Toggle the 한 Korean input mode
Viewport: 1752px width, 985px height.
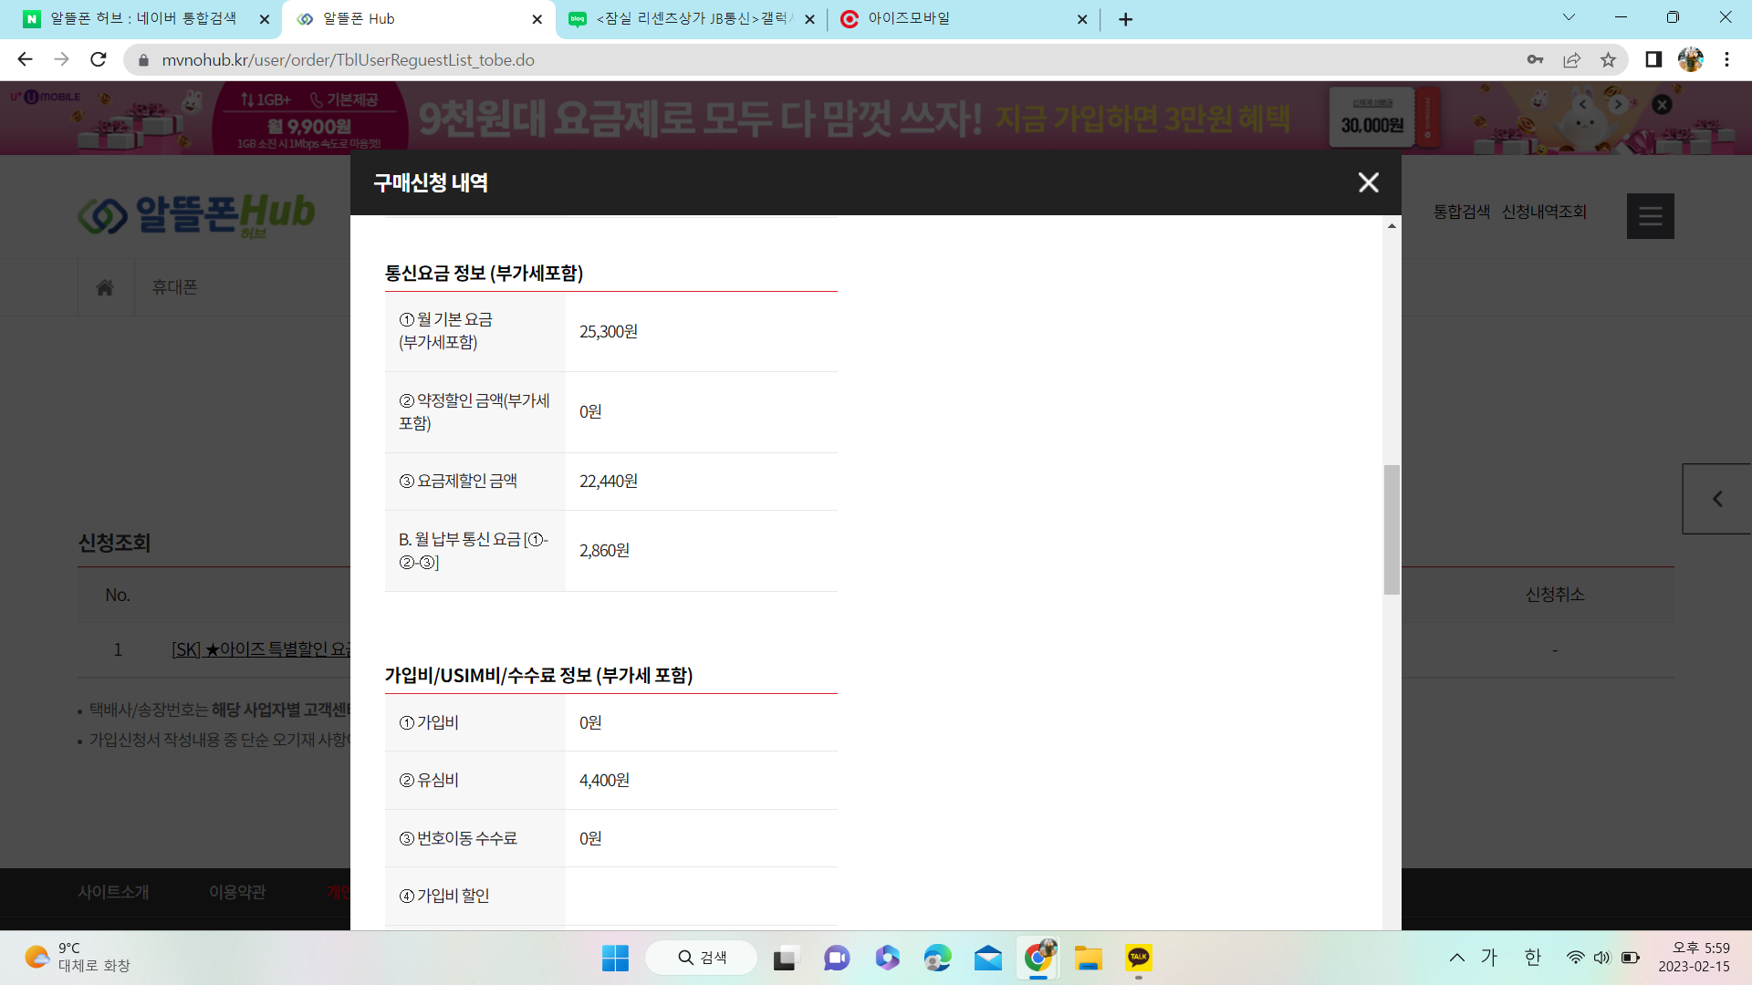click(x=1532, y=958)
